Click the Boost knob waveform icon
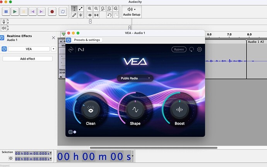Screen dimensions: 267x167 click(180, 109)
